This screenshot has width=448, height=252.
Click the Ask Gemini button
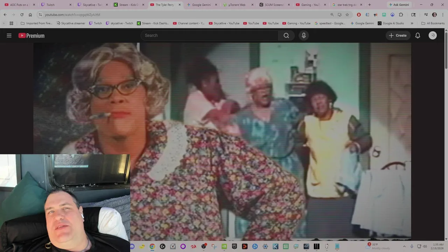coord(399,5)
